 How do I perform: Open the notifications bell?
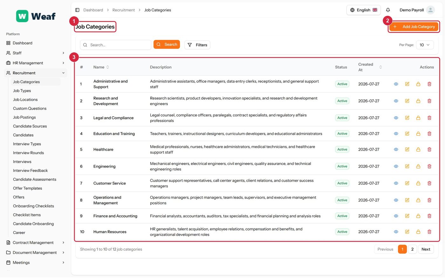click(x=388, y=10)
